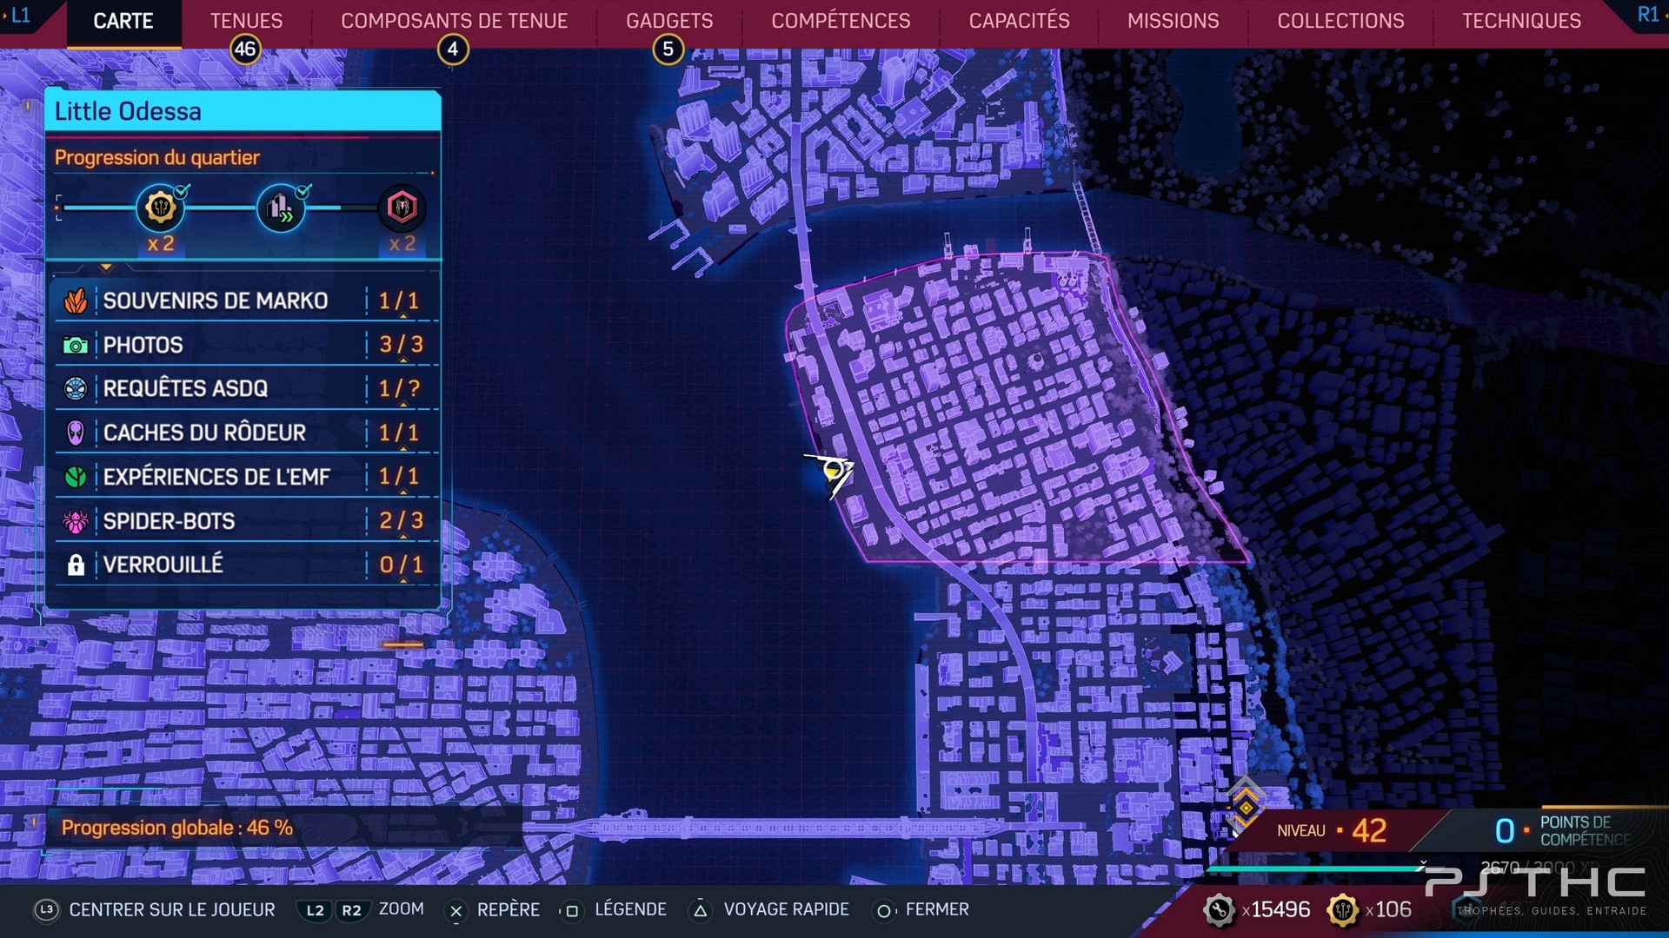This screenshot has width=1669, height=938.
Task: Select the locked final district reward icon
Action: click(402, 208)
